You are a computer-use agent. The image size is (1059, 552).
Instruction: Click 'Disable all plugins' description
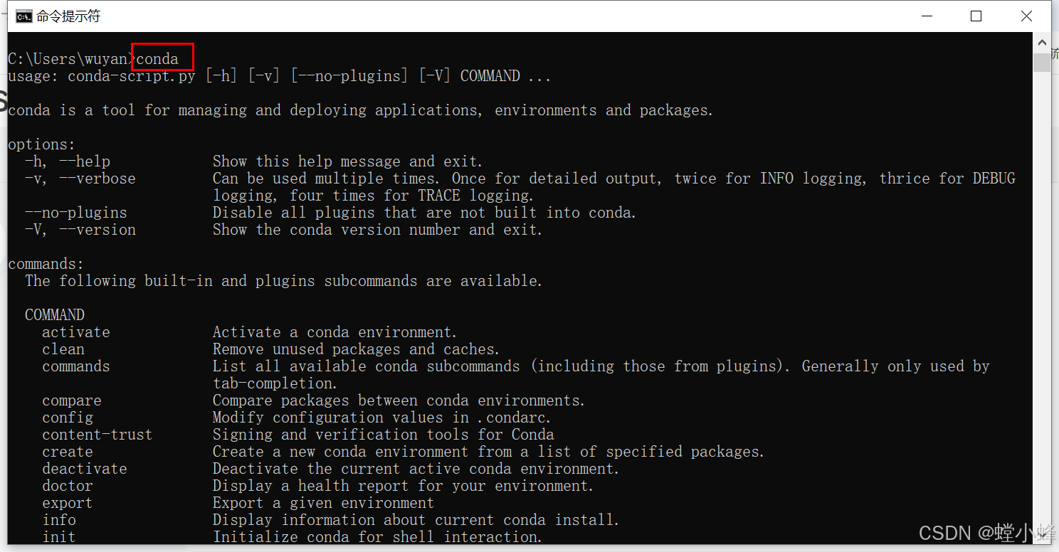(x=424, y=213)
